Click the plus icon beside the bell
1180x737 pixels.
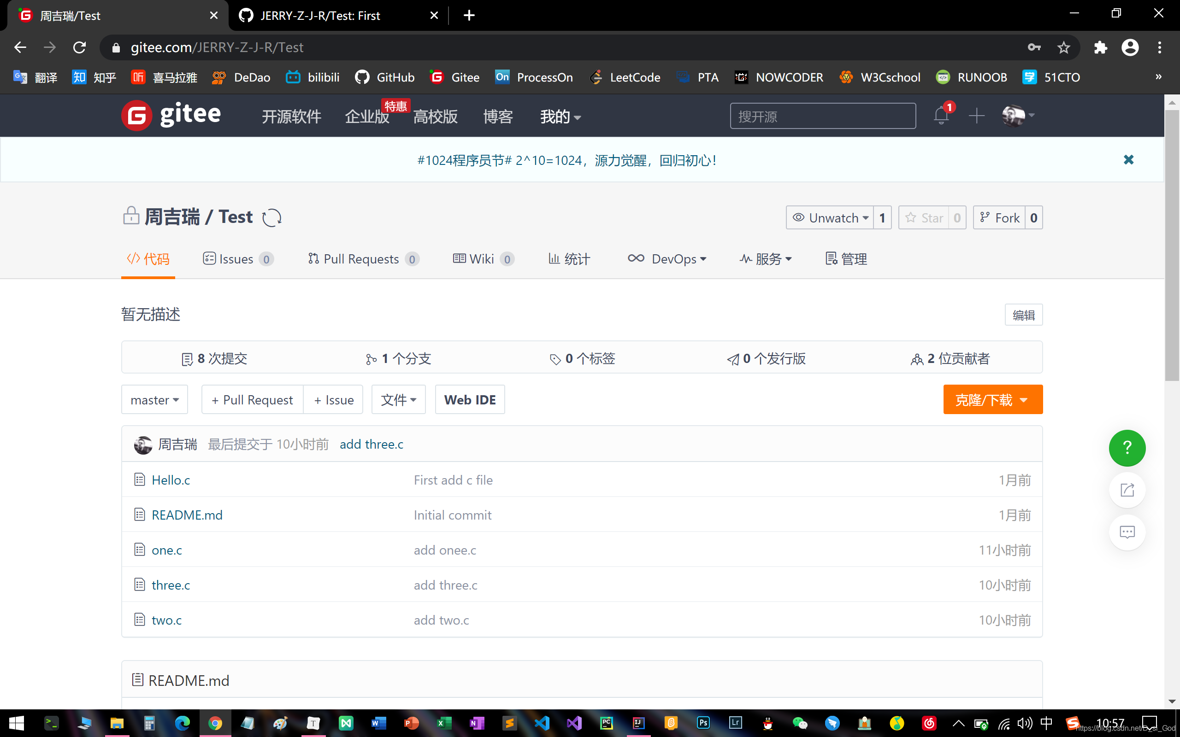(977, 116)
